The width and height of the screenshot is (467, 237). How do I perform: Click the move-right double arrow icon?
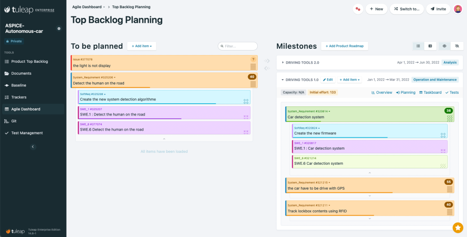[x=267, y=61]
